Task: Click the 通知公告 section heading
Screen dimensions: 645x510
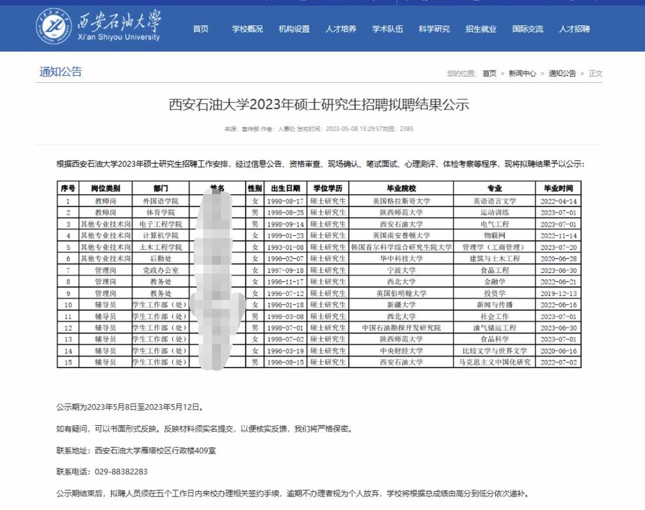Action: click(x=61, y=71)
